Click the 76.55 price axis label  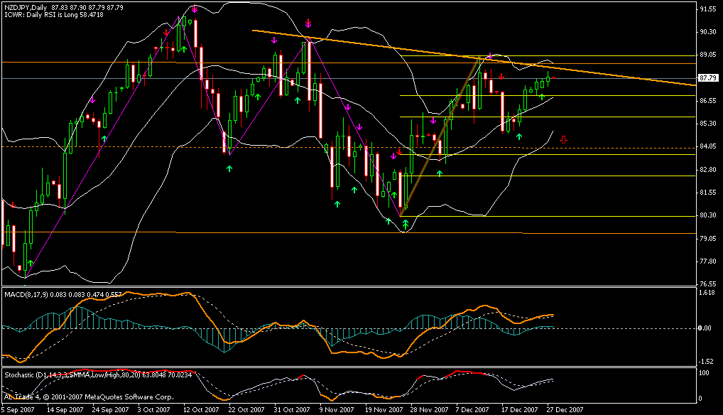(708, 284)
